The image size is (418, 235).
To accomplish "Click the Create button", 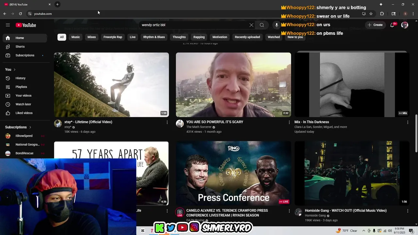I will coord(375,25).
